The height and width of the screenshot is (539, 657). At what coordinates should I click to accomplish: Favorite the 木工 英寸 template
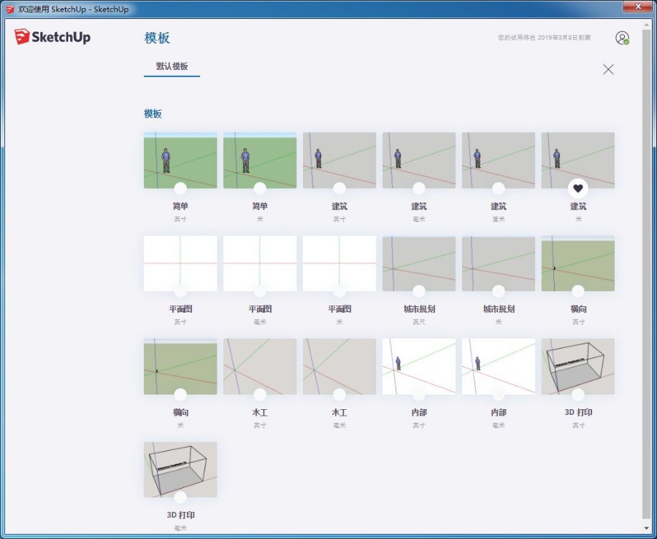[x=260, y=395]
